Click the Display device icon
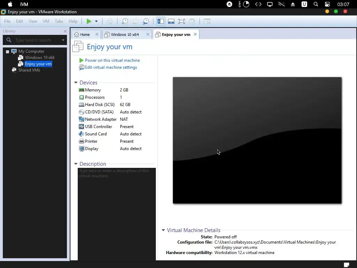Image resolution: width=357 pixels, height=268 pixels. [x=81, y=149]
